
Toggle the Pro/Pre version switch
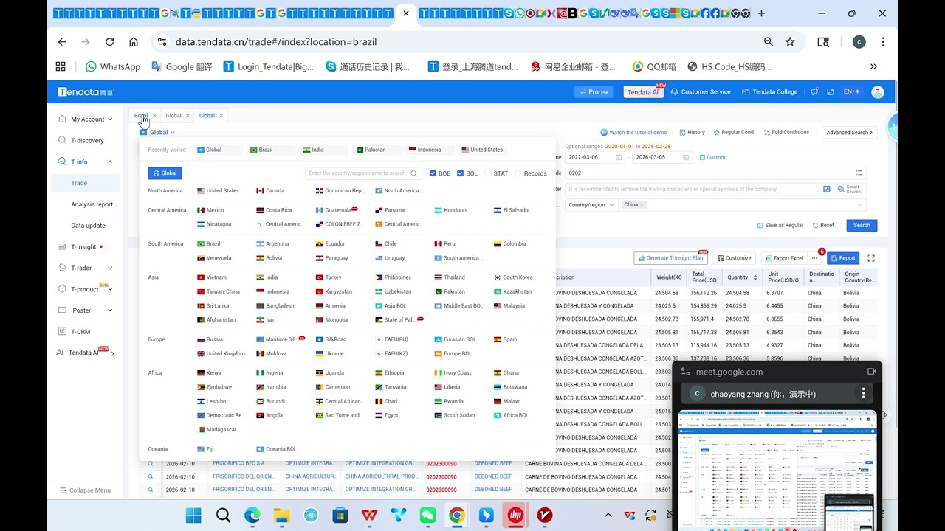(594, 92)
